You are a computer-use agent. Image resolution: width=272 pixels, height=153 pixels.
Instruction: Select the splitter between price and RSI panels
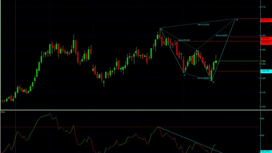[136, 110]
